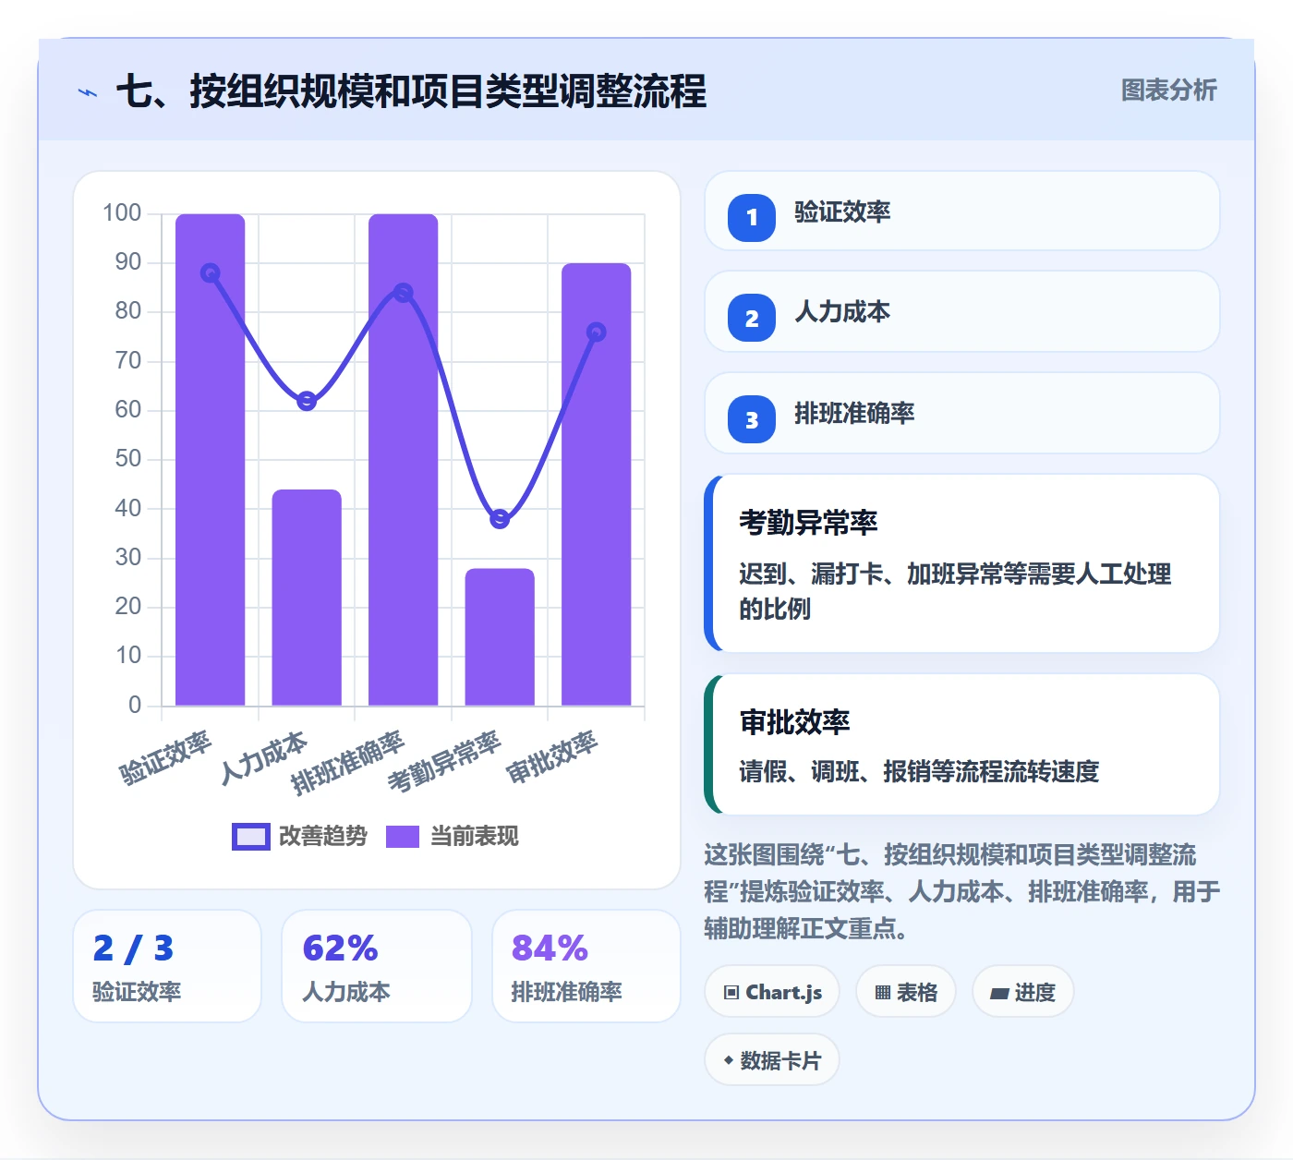This screenshot has height=1160, width=1293.
Task: Toggle the 改善趋势 legend swatch
Action: click(250, 836)
